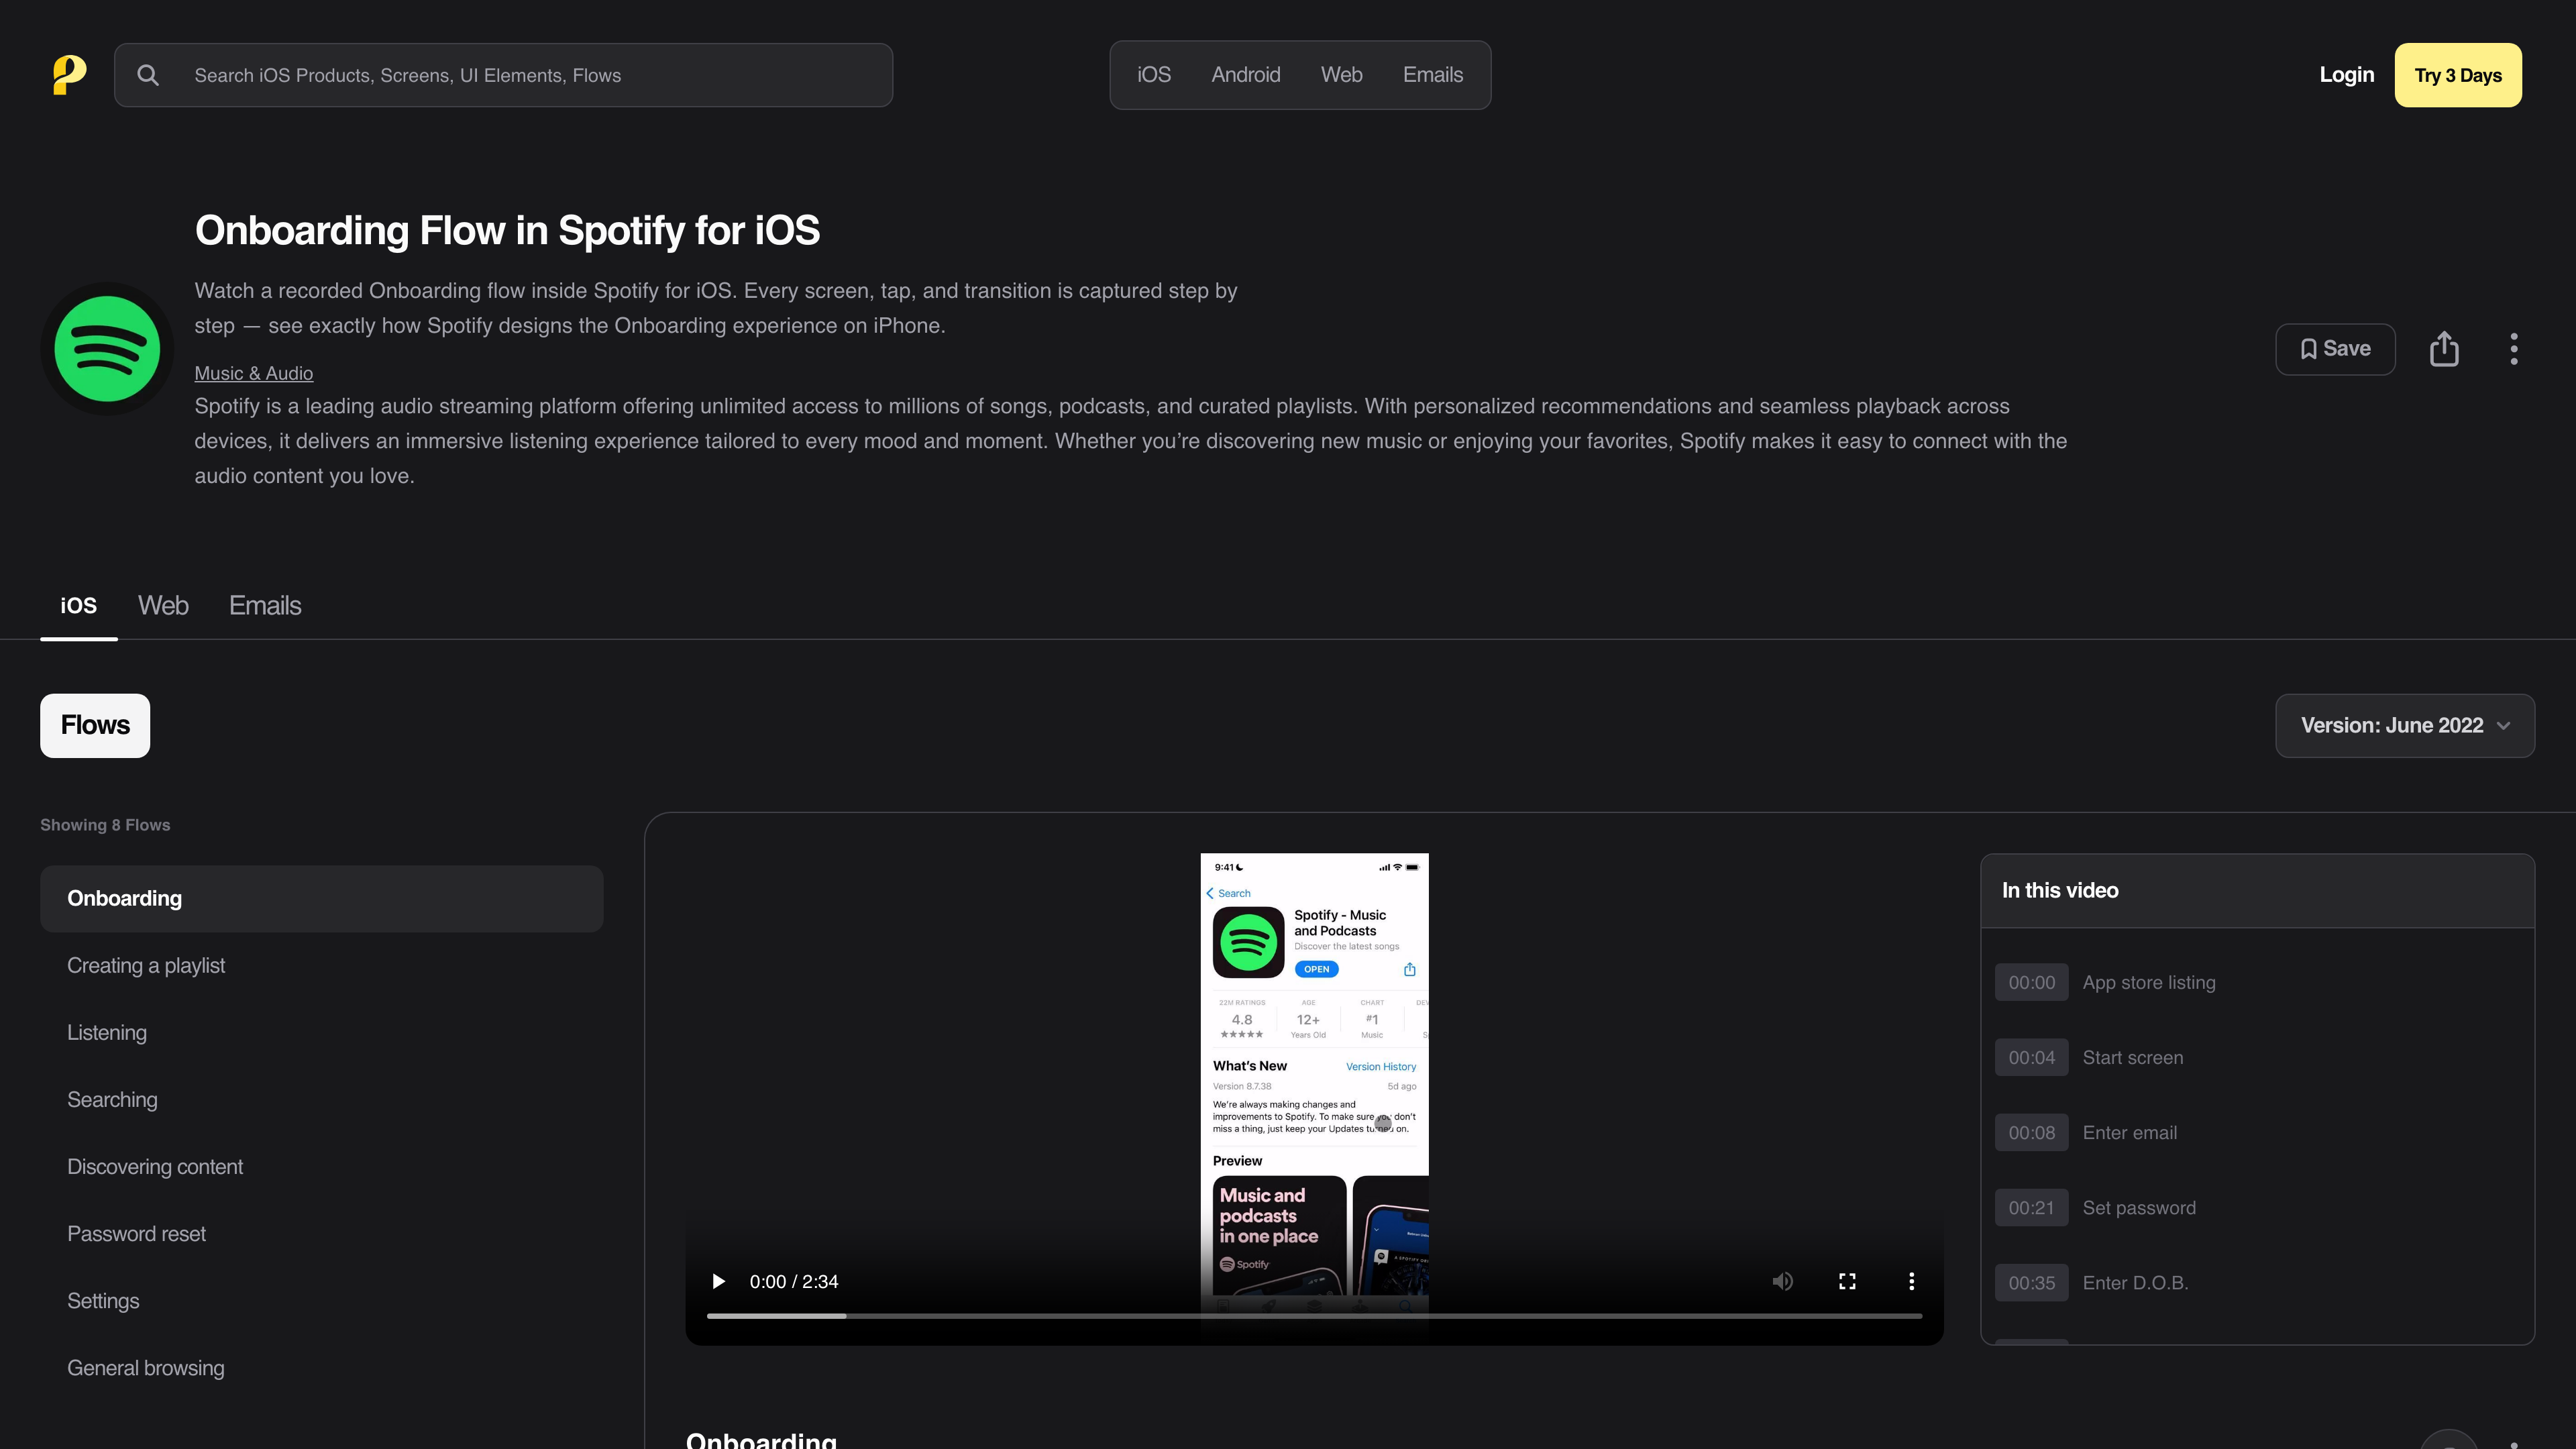2576x1449 pixels.
Task: Select the Listening flow
Action: (321, 1033)
